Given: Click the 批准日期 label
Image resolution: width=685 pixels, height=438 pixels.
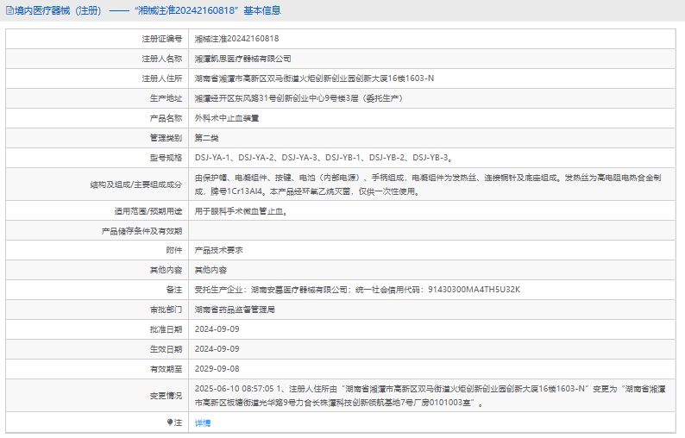Looking at the screenshot, I should coord(166,329).
